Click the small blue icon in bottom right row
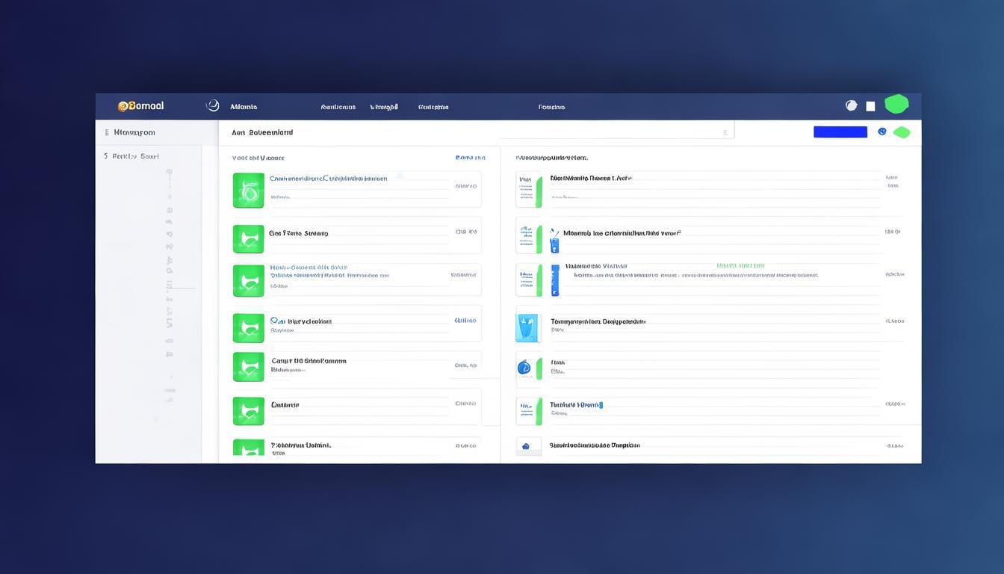This screenshot has width=1004, height=574. (x=527, y=446)
